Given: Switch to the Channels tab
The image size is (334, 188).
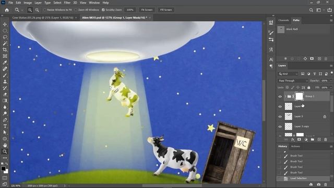Looking at the screenshot, I should point(283,20).
